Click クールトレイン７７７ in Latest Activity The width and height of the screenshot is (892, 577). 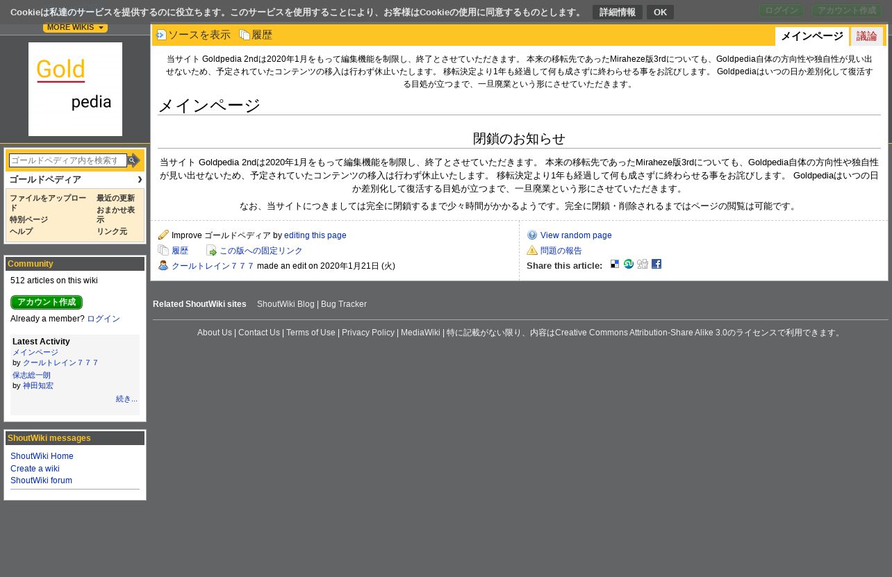tap(61, 363)
